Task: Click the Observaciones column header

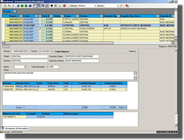Action: point(88,114)
